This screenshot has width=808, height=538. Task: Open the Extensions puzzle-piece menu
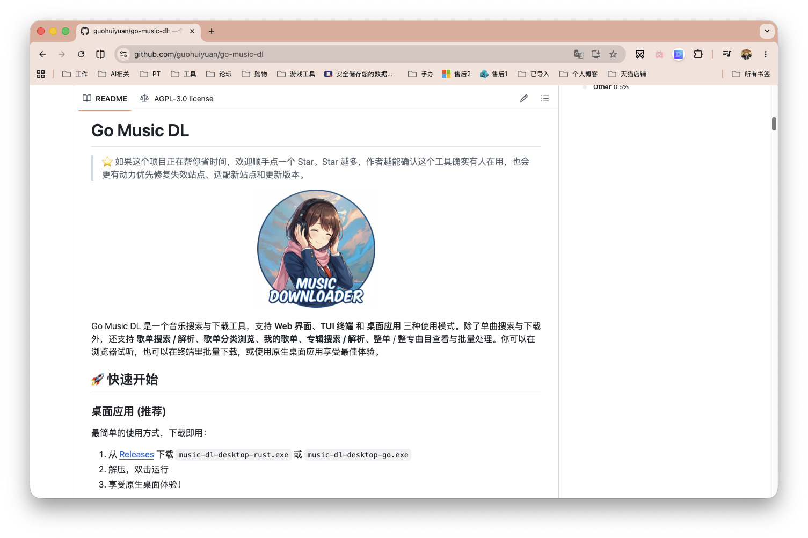click(x=698, y=54)
